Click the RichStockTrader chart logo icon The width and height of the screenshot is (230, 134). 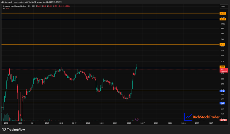(188, 117)
